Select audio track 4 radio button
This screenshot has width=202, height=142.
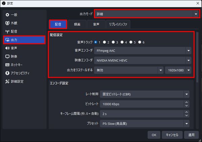click(122, 42)
